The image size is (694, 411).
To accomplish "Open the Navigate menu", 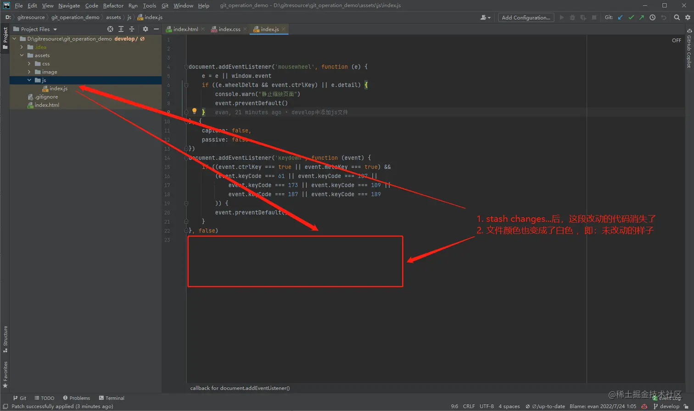I will click(x=69, y=5).
